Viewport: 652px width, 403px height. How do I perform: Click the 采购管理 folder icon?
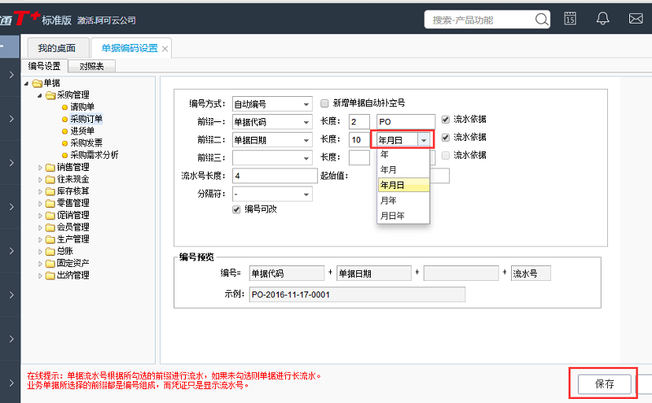pyautogui.click(x=51, y=95)
